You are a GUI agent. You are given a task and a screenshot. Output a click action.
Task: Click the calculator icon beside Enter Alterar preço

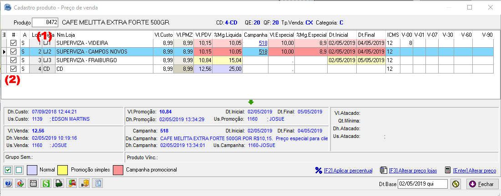(x=448, y=170)
